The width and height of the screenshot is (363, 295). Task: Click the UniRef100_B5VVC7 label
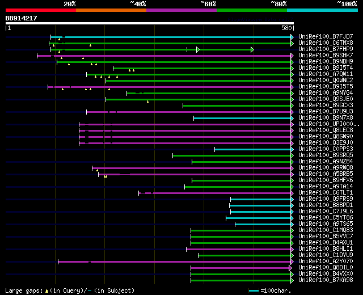click(x=326, y=237)
